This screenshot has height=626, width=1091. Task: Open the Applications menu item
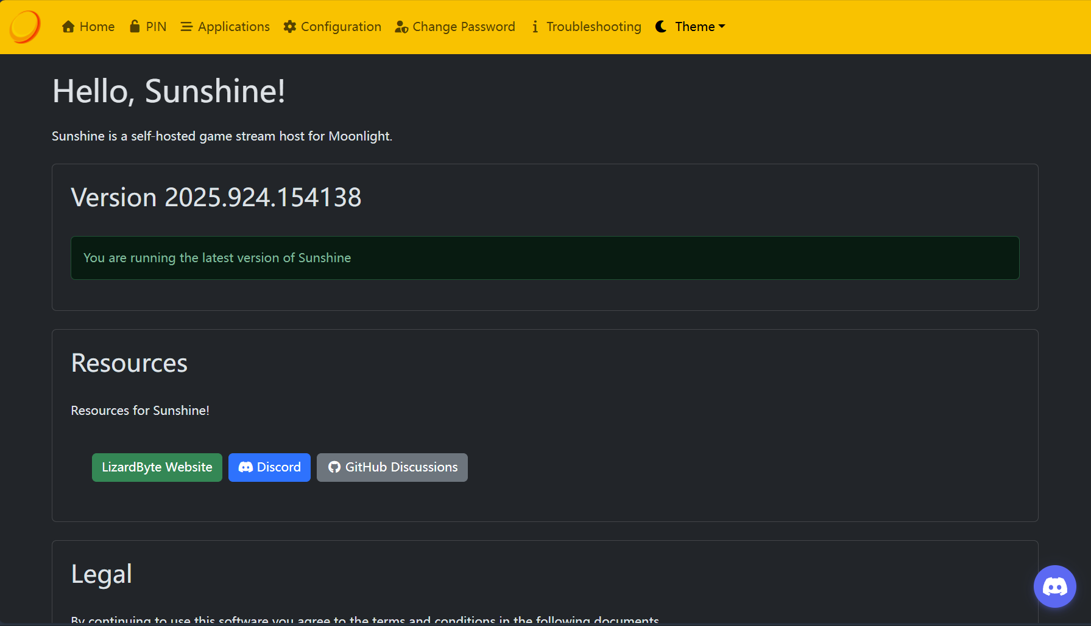233,27
